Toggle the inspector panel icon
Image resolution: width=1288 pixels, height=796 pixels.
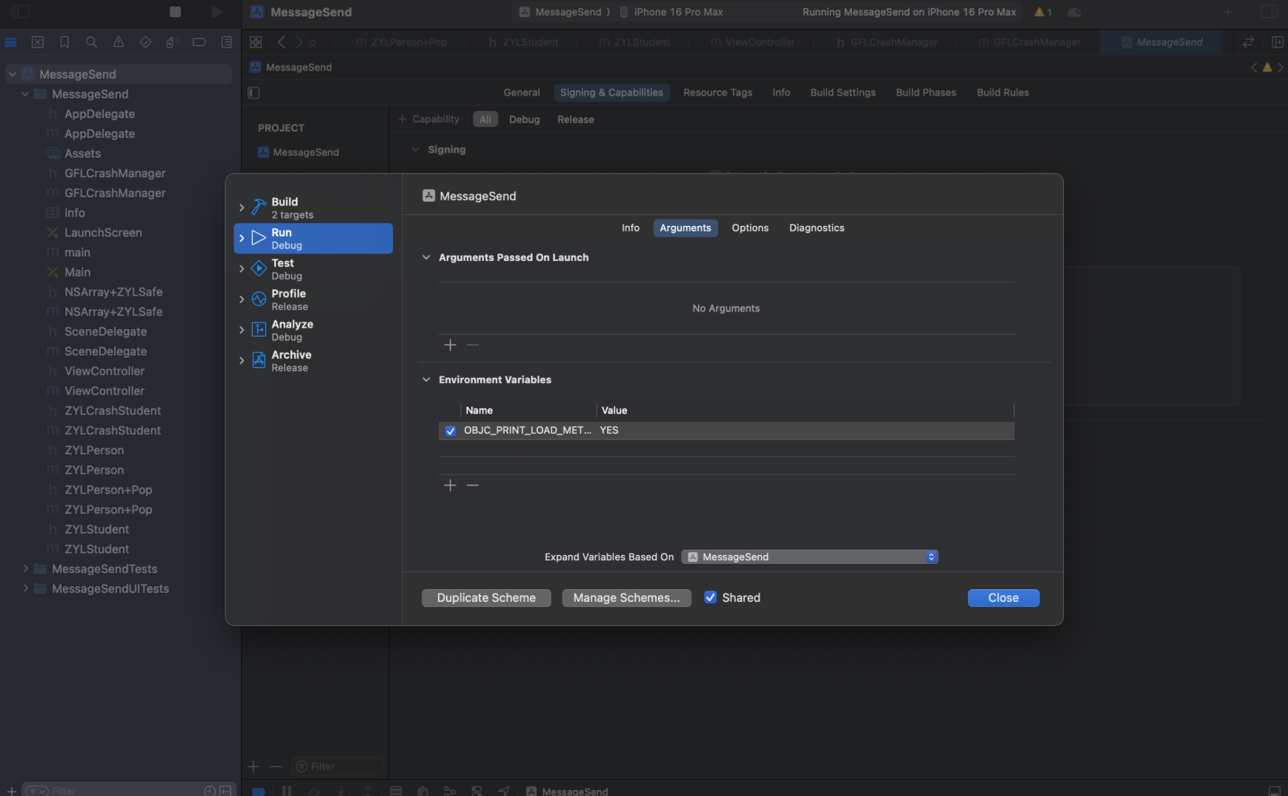(1269, 12)
